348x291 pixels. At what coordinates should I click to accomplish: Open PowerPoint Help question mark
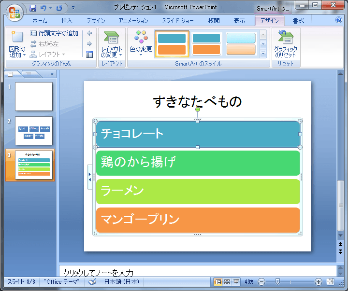pyautogui.click(x=339, y=20)
